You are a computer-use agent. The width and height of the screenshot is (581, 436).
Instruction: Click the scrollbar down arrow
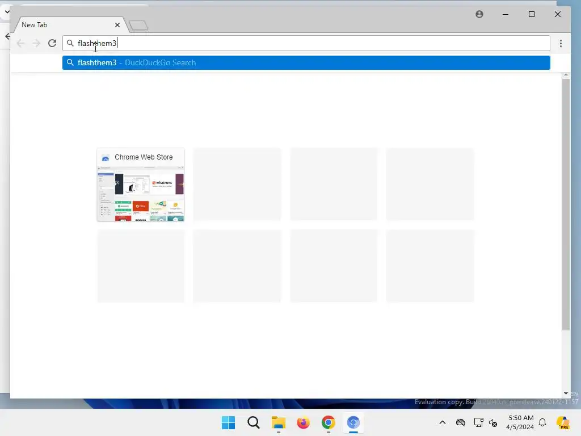click(566, 393)
